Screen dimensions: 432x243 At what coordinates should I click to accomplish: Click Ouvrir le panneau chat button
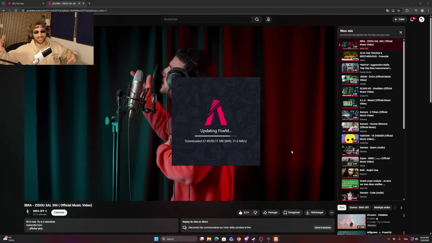(323, 227)
